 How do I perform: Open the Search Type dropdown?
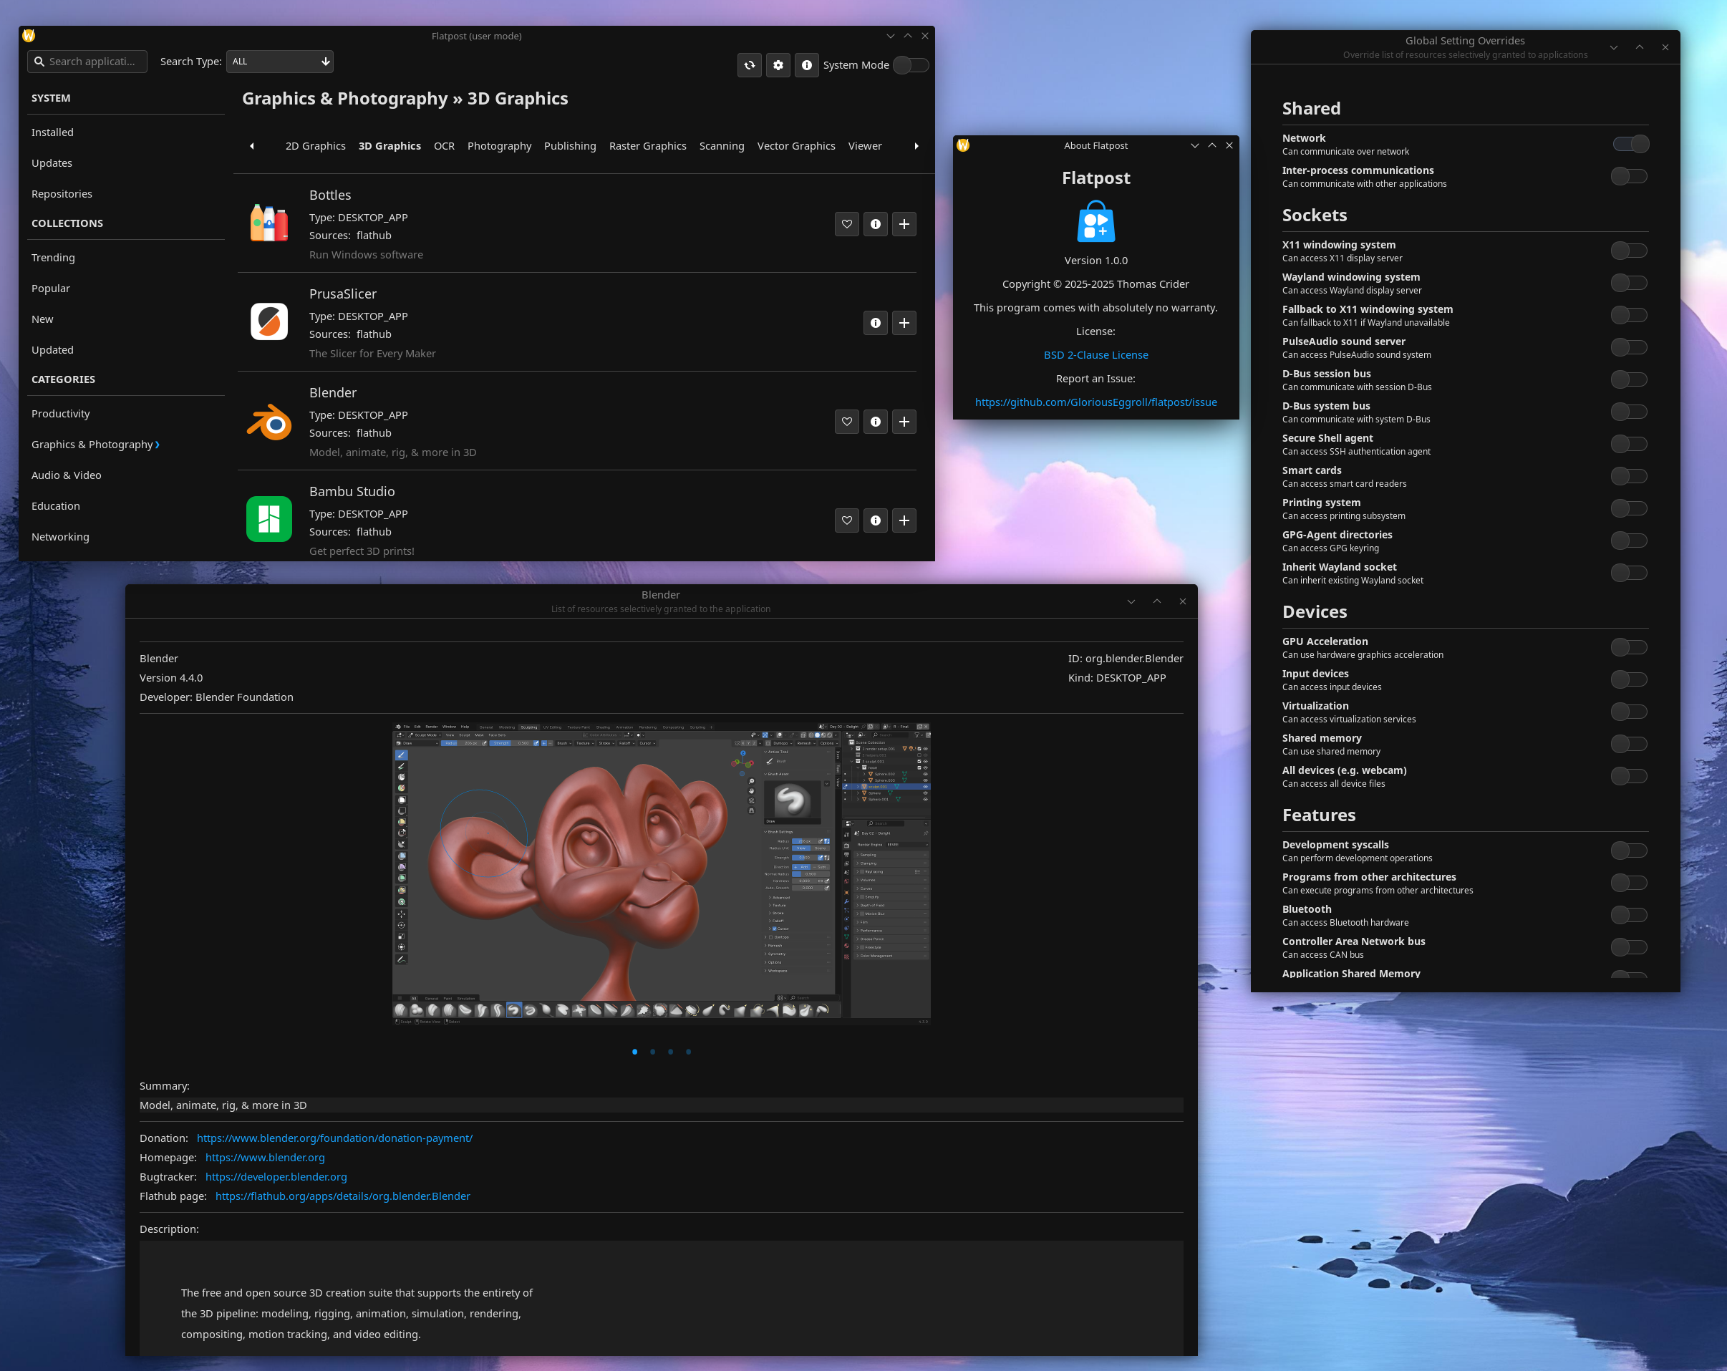point(279,61)
